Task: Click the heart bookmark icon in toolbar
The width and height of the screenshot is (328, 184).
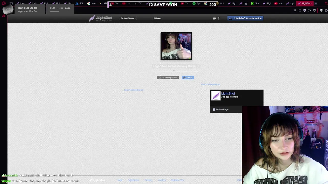Action: (x=314, y=10)
